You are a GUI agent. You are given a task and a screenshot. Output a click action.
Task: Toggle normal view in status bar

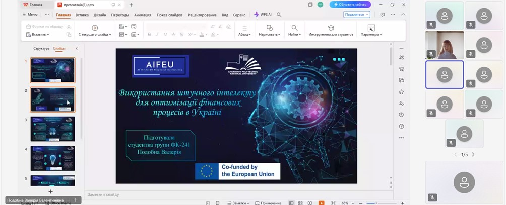click(x=291, y=203)
